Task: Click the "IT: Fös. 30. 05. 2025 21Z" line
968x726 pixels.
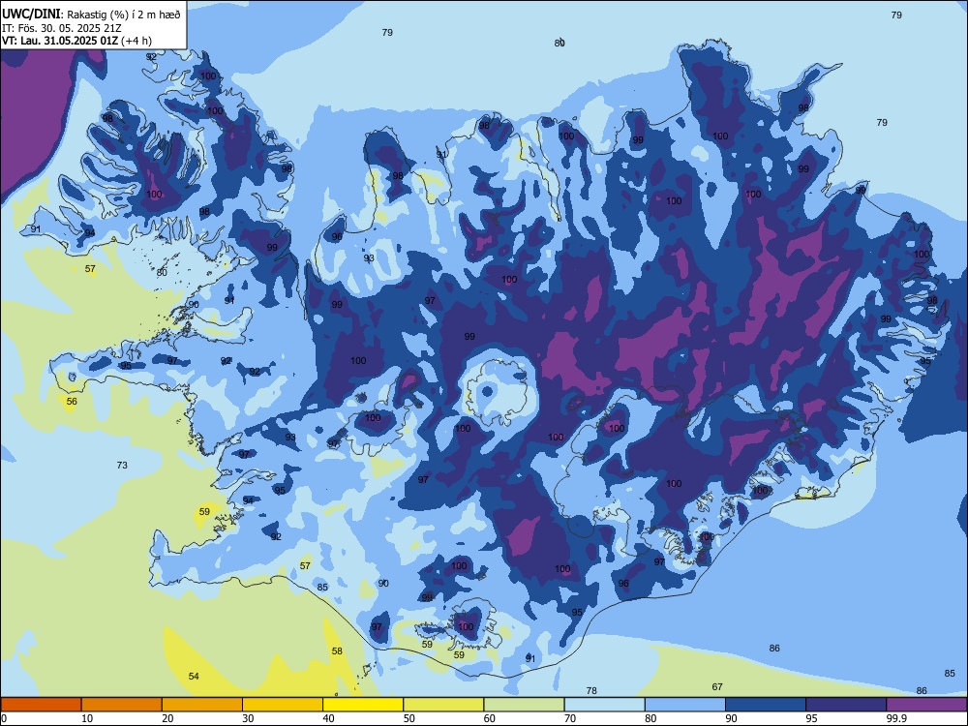Action: click(x=62, y=28)
